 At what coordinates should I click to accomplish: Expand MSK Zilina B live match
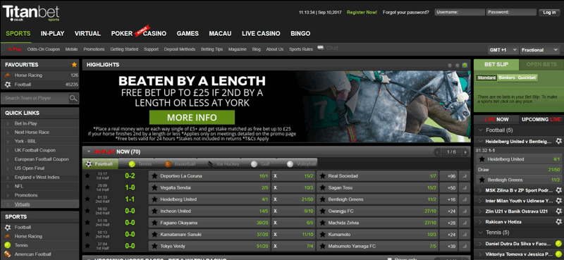tap(480, 190)
